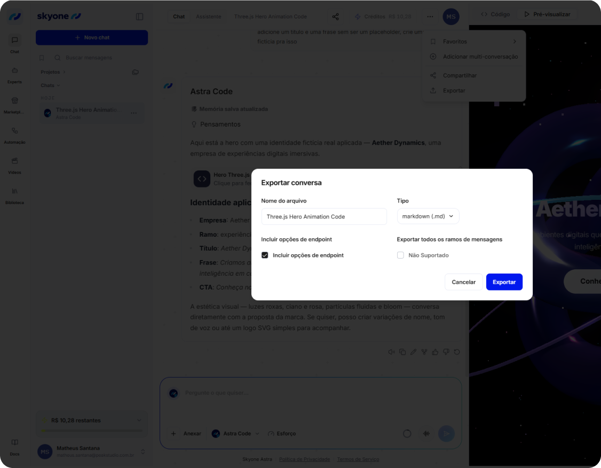The image size is (601, 468).
Task: Click the thumbs down icon
Action: (446, 352)
